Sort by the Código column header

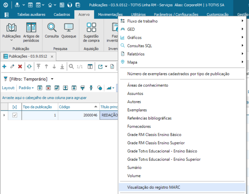[x=78, y=107]
